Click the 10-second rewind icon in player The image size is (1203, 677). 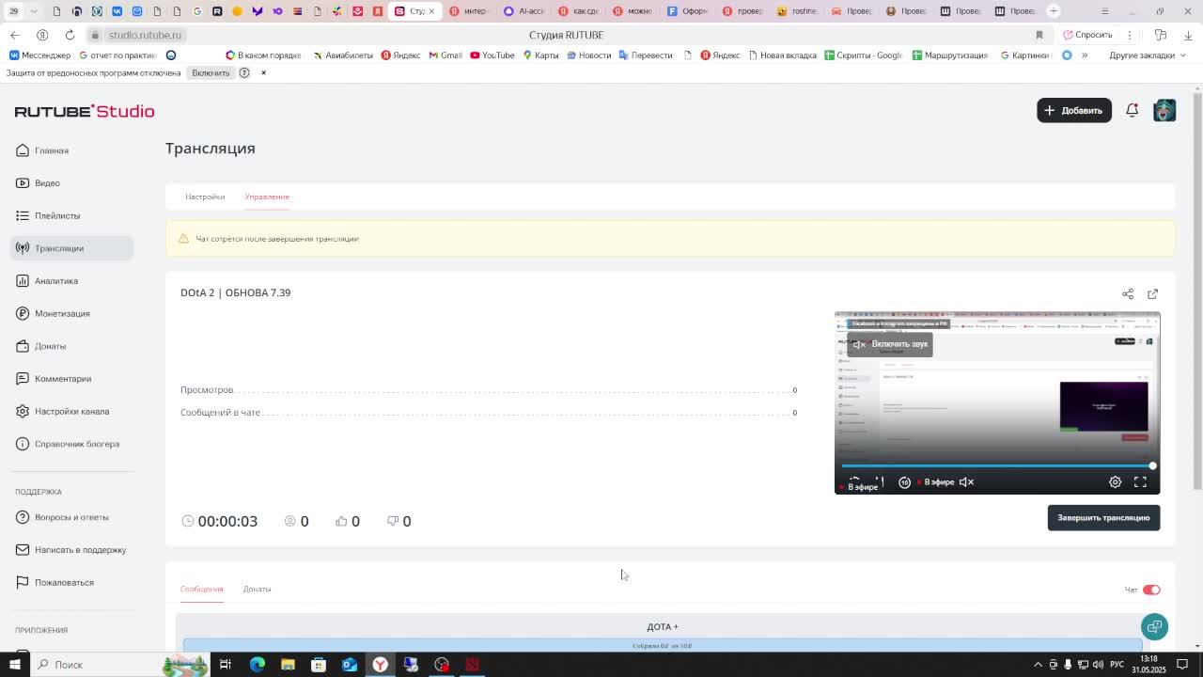click(904, 482)
